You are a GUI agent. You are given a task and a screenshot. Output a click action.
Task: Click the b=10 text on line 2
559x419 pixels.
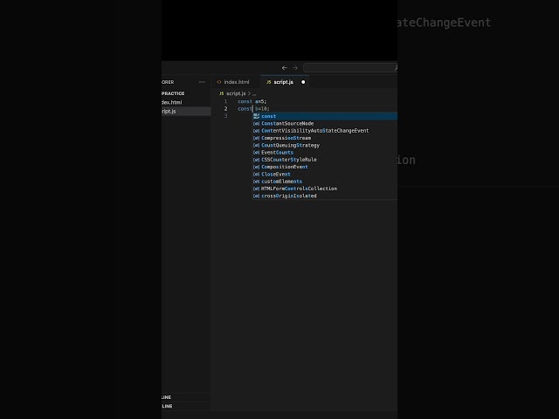click(x=262, y=108)
